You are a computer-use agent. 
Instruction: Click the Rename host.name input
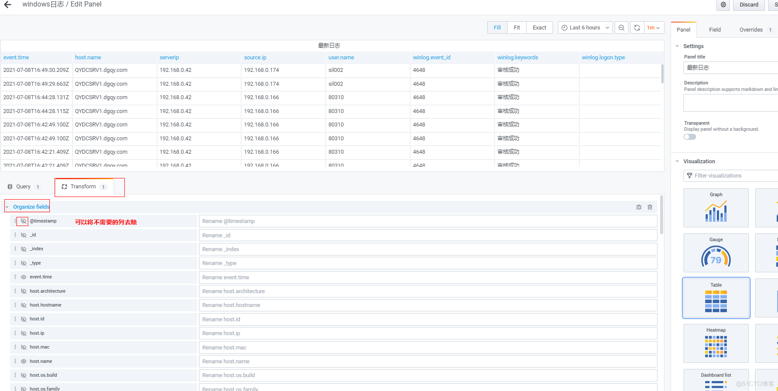pyautogui.click(x=428, y=362)
